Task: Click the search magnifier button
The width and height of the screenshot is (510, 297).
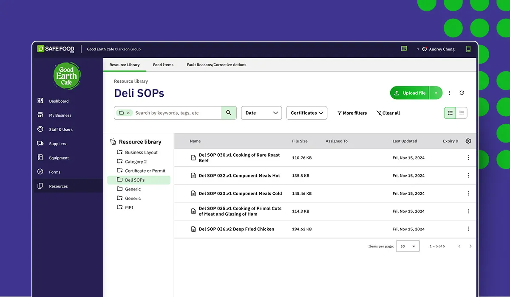Action: (229, 113)
